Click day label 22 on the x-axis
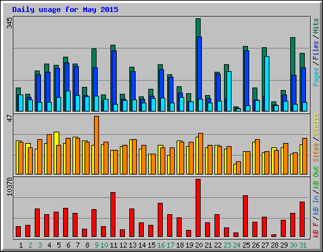Screen dimensions: 323x252 [218, 245]
